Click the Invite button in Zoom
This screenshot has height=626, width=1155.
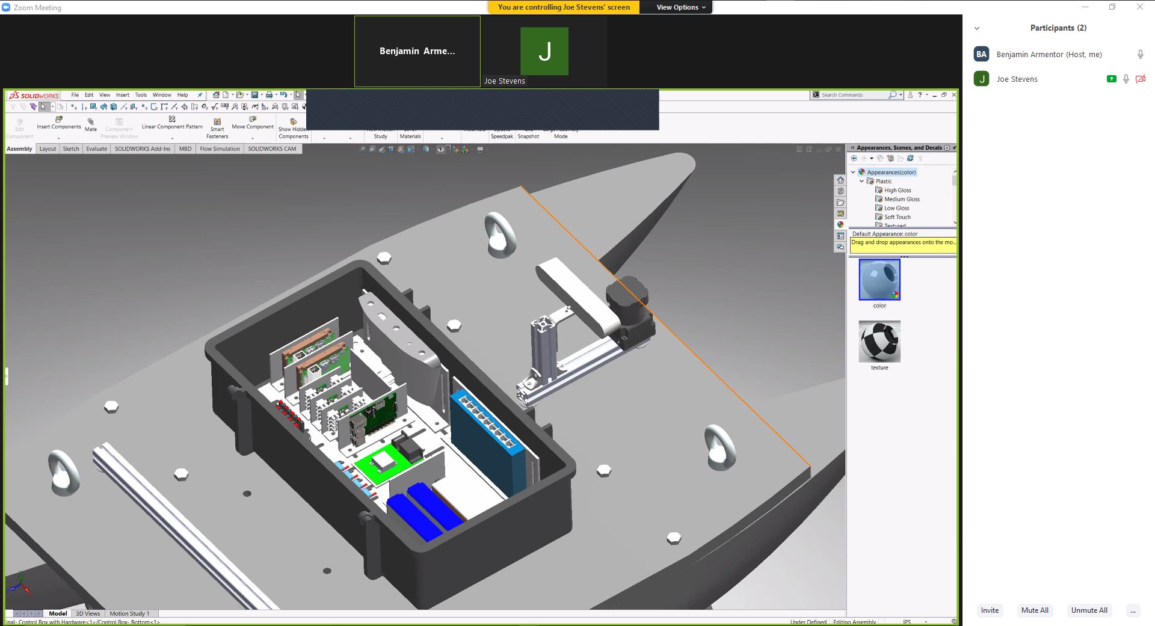pyautogui.click(x=990, y=610)
